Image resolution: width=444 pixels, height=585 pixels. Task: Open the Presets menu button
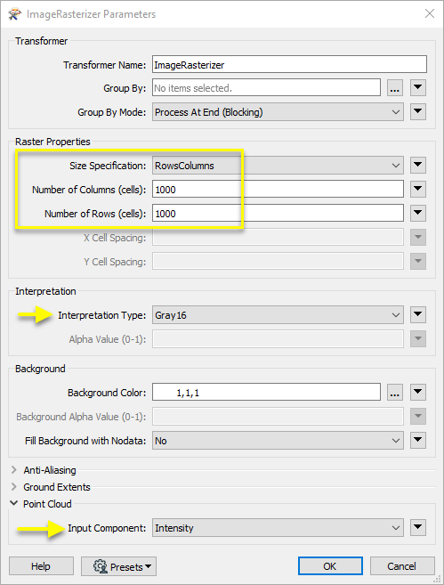click(118, 566)
